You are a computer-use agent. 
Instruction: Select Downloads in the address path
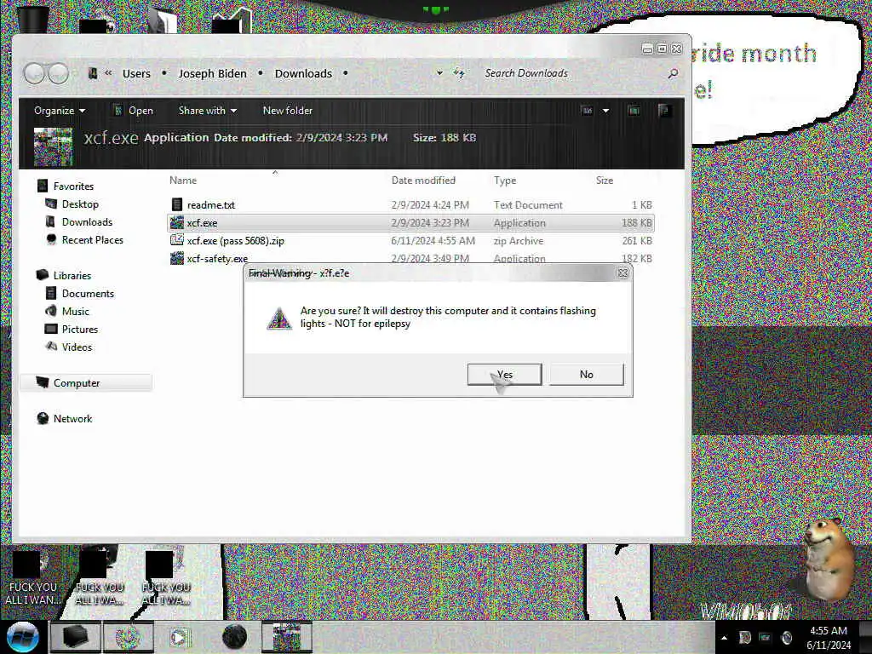point(303,73)
